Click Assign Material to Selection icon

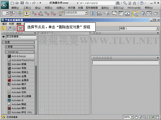pyautogui.click(x=14, y=28)
